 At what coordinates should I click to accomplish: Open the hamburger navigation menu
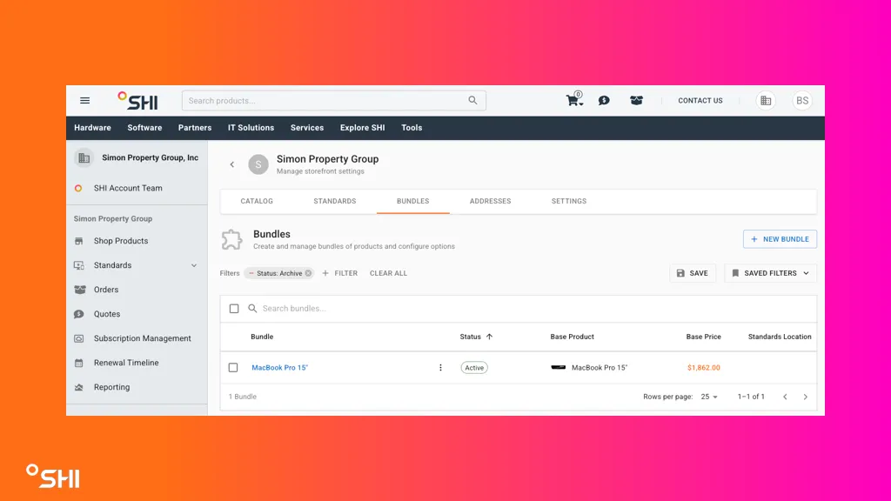pos(84,101)
